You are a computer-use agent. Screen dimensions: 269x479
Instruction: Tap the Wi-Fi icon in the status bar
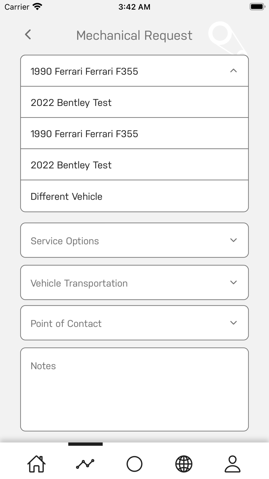[37, 6]
